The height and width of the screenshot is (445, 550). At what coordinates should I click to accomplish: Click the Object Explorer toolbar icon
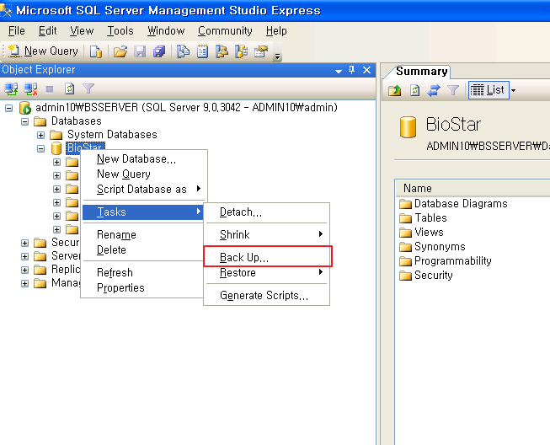[x=222, y=51]
